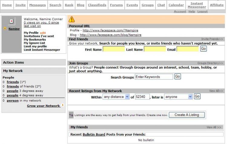Go to the Instant Messenger tab

(197, 5)
